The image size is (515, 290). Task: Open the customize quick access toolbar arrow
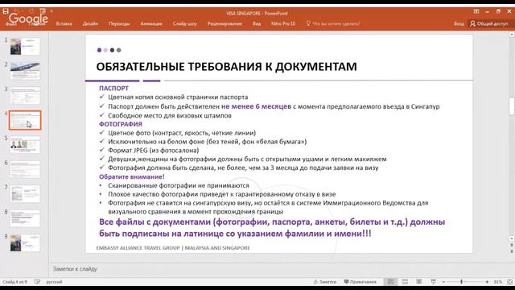tap(51, 11)
